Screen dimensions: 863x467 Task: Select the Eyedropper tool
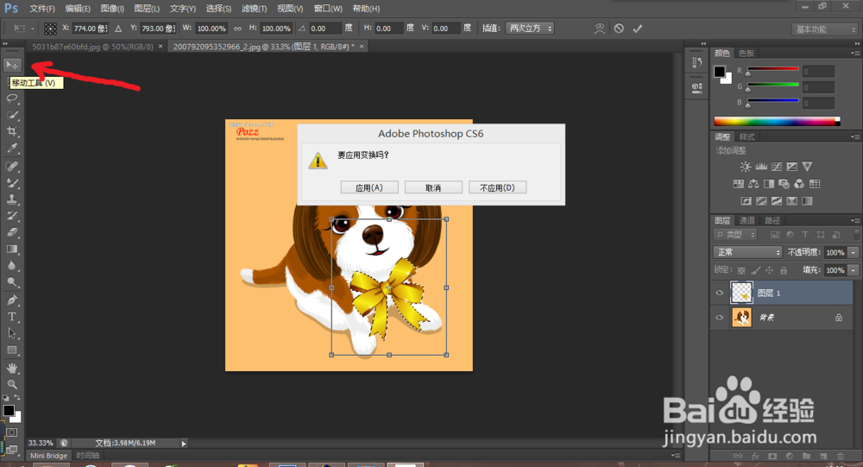pos(12,148)
